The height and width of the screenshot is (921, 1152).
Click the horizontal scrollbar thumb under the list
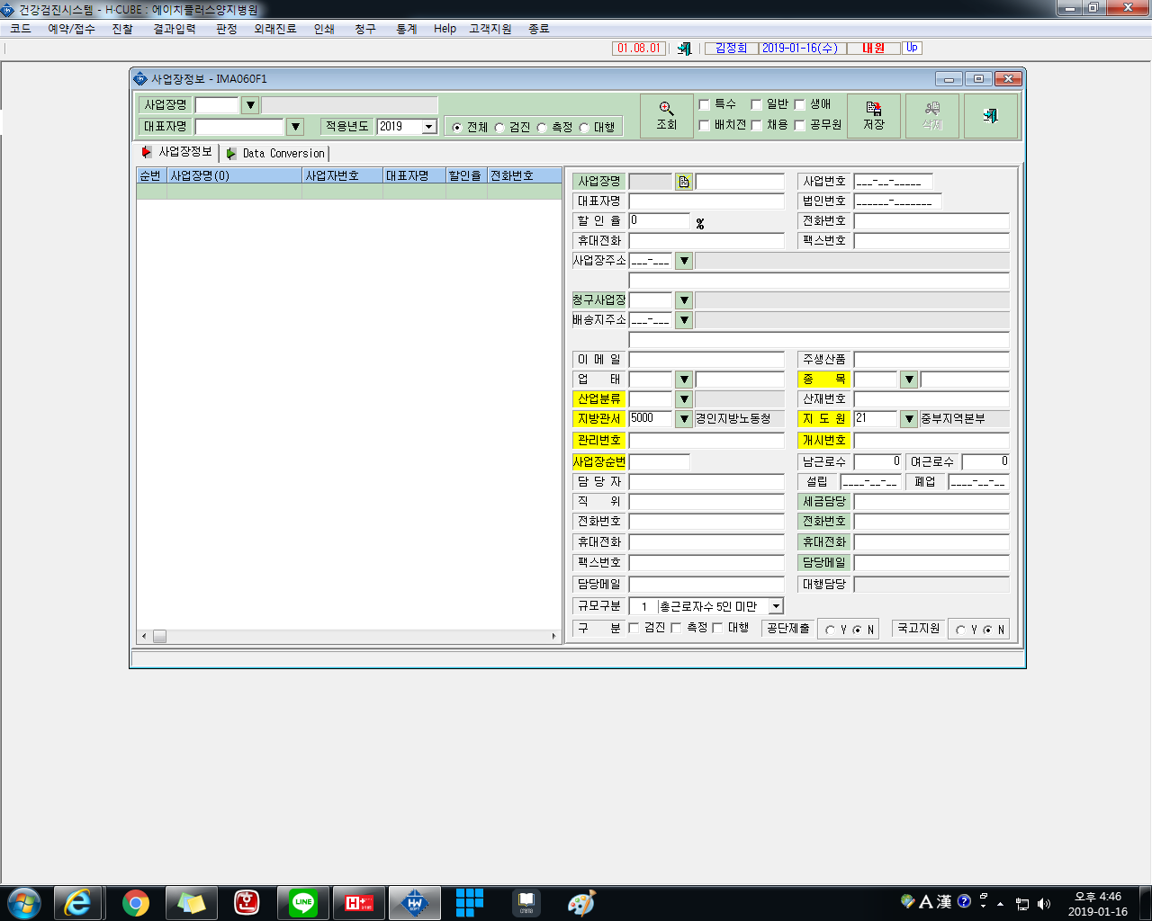(x=159, y=636)
